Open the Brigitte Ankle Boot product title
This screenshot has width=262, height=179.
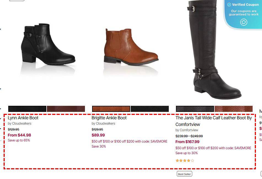[109, 118]
